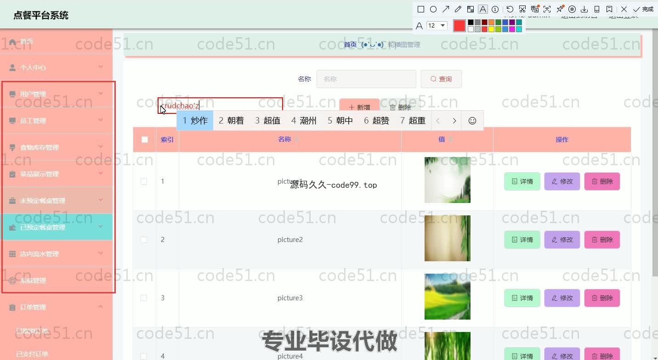
Task: Select the text annotation tool
Action: [x=483, y=9]
